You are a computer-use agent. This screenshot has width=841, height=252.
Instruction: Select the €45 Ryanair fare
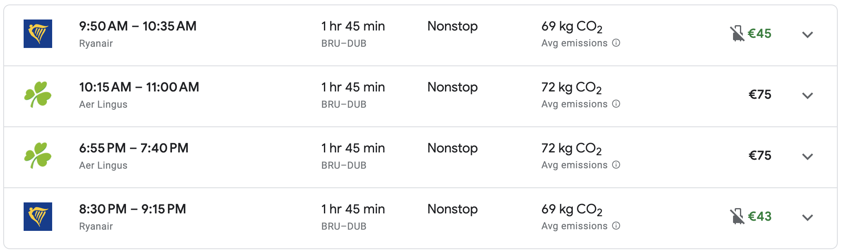click(760, 34)
